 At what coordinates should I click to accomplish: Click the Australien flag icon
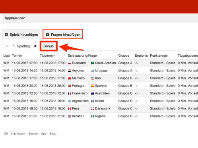93,94
